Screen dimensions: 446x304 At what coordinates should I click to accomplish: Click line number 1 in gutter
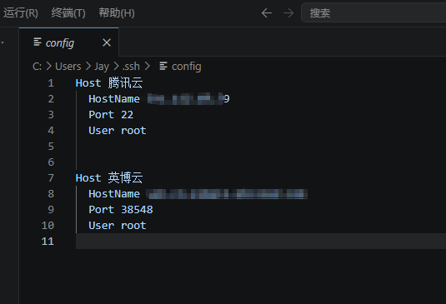tap(51, 83)
